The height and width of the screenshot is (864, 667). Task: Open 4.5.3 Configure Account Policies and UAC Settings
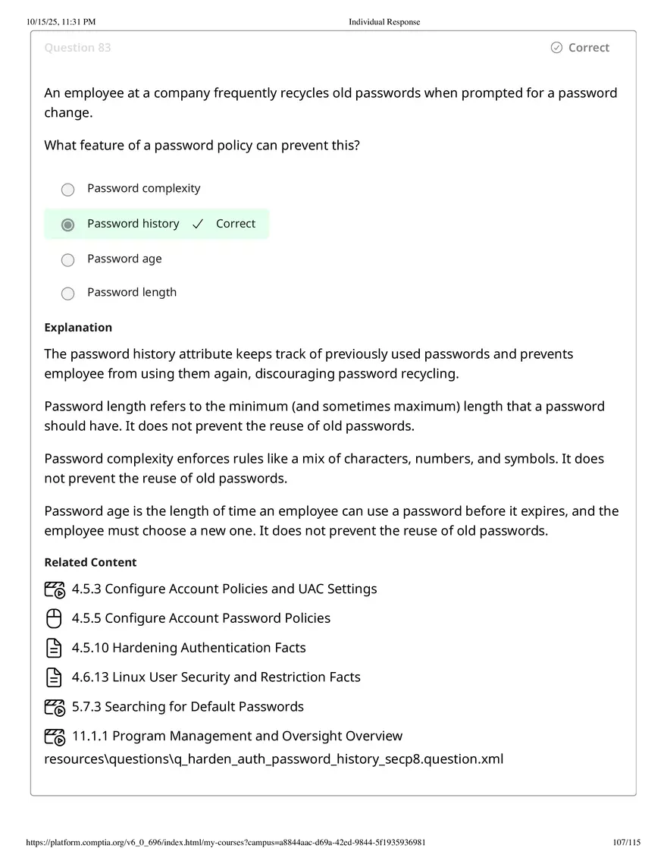pos(224,589)
